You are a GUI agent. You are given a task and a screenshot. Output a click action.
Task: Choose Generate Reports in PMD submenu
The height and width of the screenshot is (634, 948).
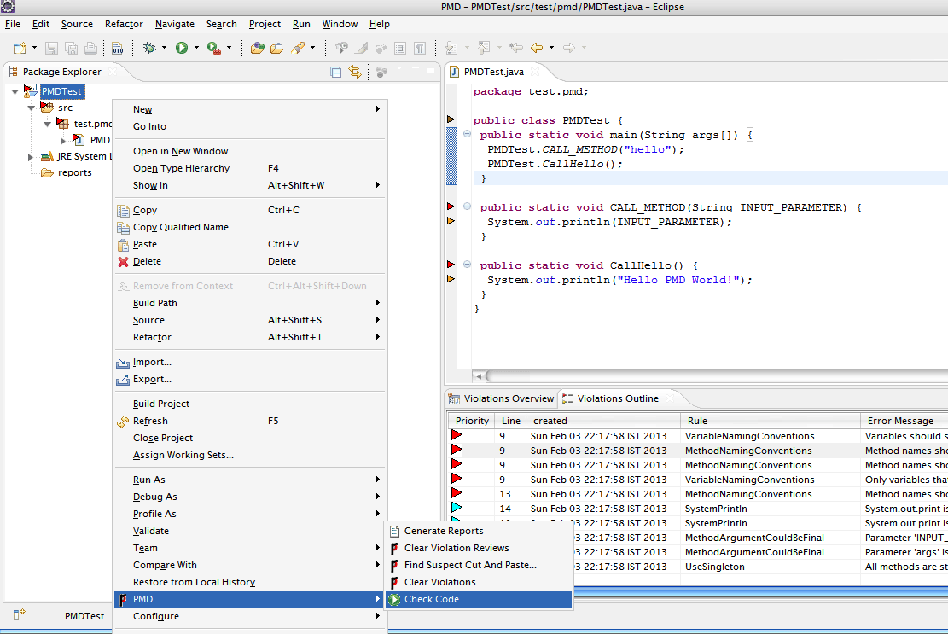tap(443, 532)
